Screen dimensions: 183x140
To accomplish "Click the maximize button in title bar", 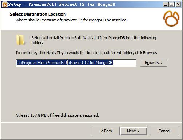I will [172, 4].
